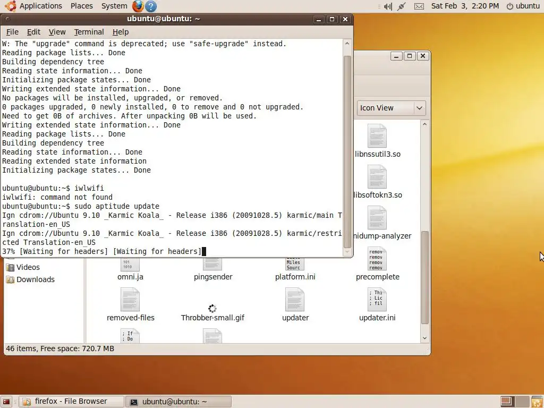Open the Places menu
544x408 pixels.
(82, 6)
